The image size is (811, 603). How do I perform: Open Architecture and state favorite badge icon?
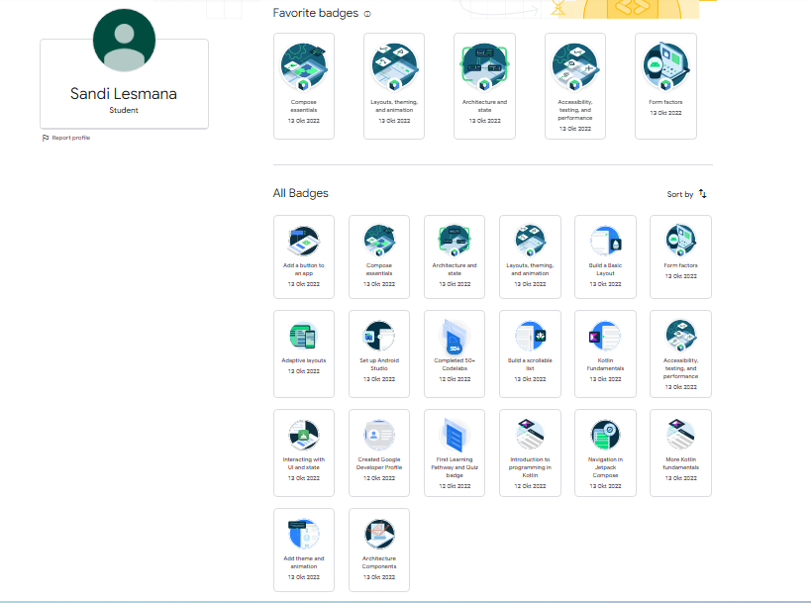[x=484, y=66]
